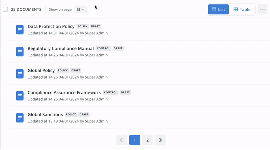The height and width of the screenshot is (150, 270).
Task: Click the Global Policy title
Action: pos(41,70)
